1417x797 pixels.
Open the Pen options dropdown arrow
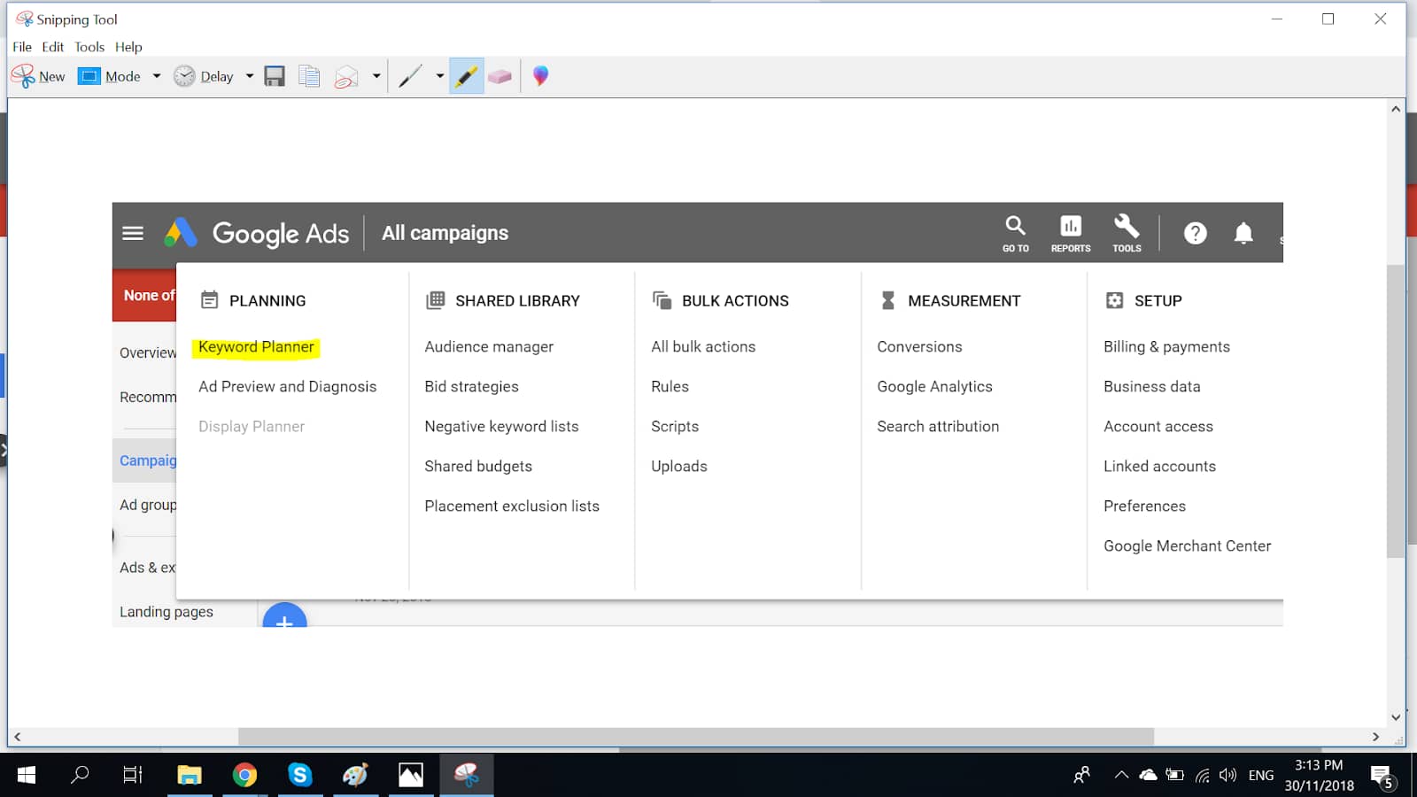pyautogui.click(x=439, y=76)
